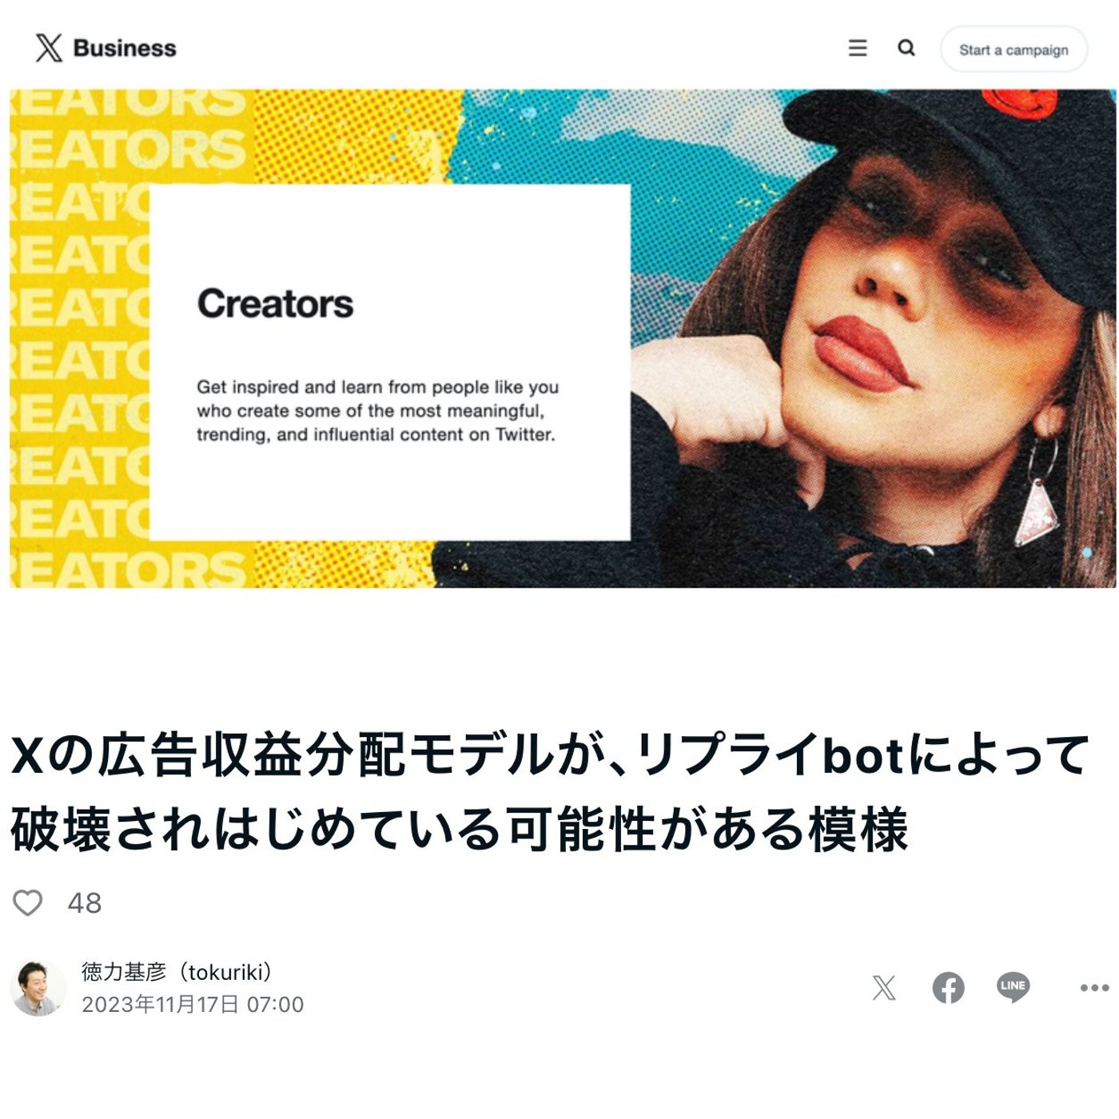
Task: Click the Business label beside X logo
Action: 125,48
